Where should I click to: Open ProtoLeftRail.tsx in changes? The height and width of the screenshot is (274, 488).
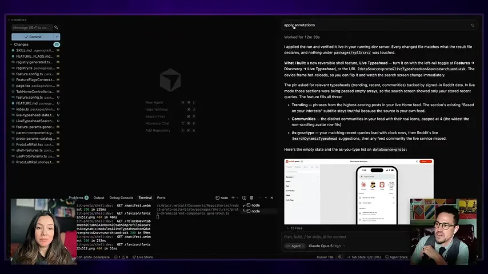tap(35, 144)
